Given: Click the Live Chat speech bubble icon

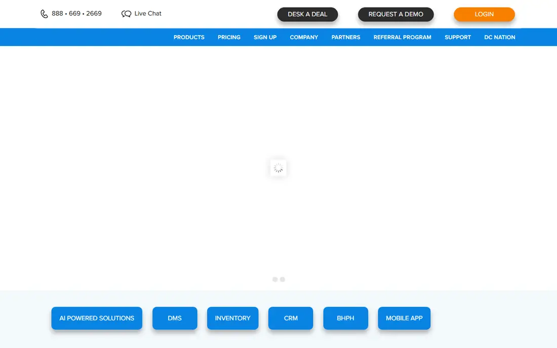Looking at the screenshot, I should click(126, 14).
